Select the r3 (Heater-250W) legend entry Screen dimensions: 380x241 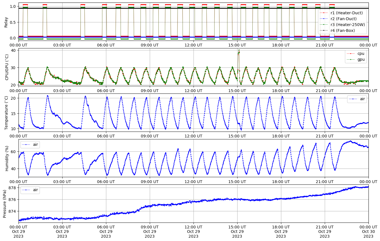click(x=342, y=25)
